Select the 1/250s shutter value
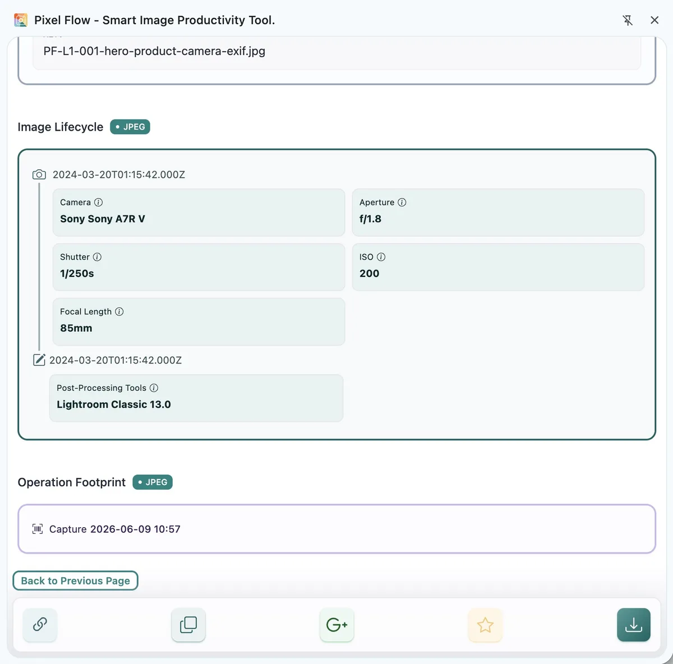 tap(77, 274)
